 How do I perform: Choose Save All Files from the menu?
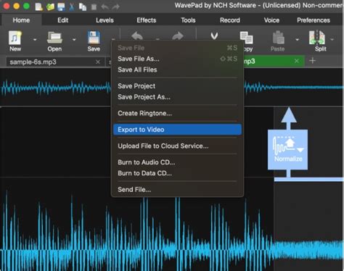pos(177,70)
